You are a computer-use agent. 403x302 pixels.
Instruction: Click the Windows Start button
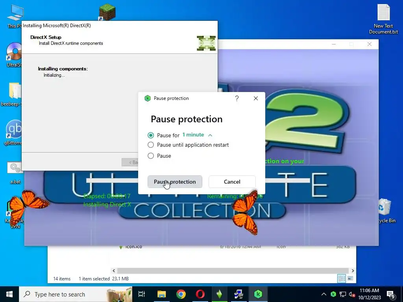pyautogui.click(x=9, y=294)
